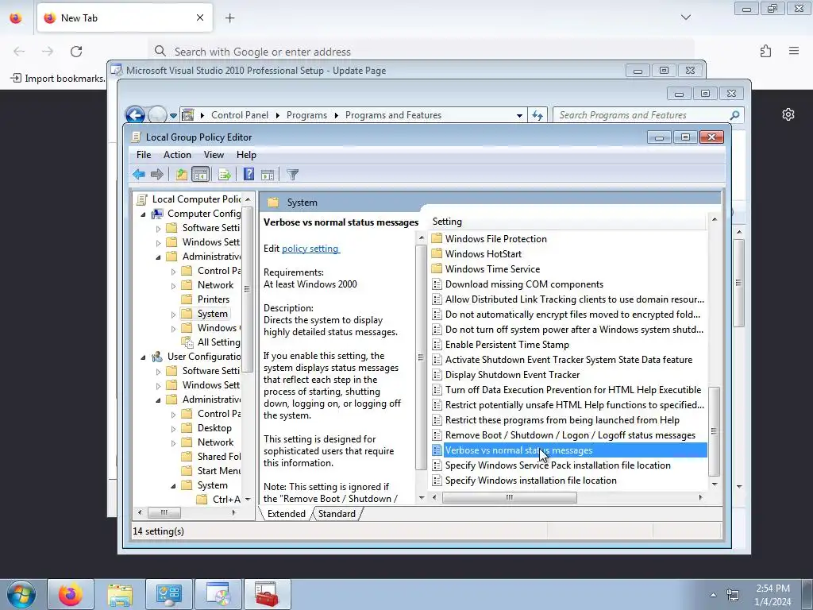The image size is (813, 610).
Task: Expand Software Settings under Computer Configuration
Action: 159,228
